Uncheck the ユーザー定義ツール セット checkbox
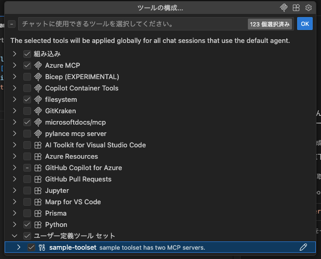This screenshot has height=259, width=321. pyautogui.click(x=27, y=236)
